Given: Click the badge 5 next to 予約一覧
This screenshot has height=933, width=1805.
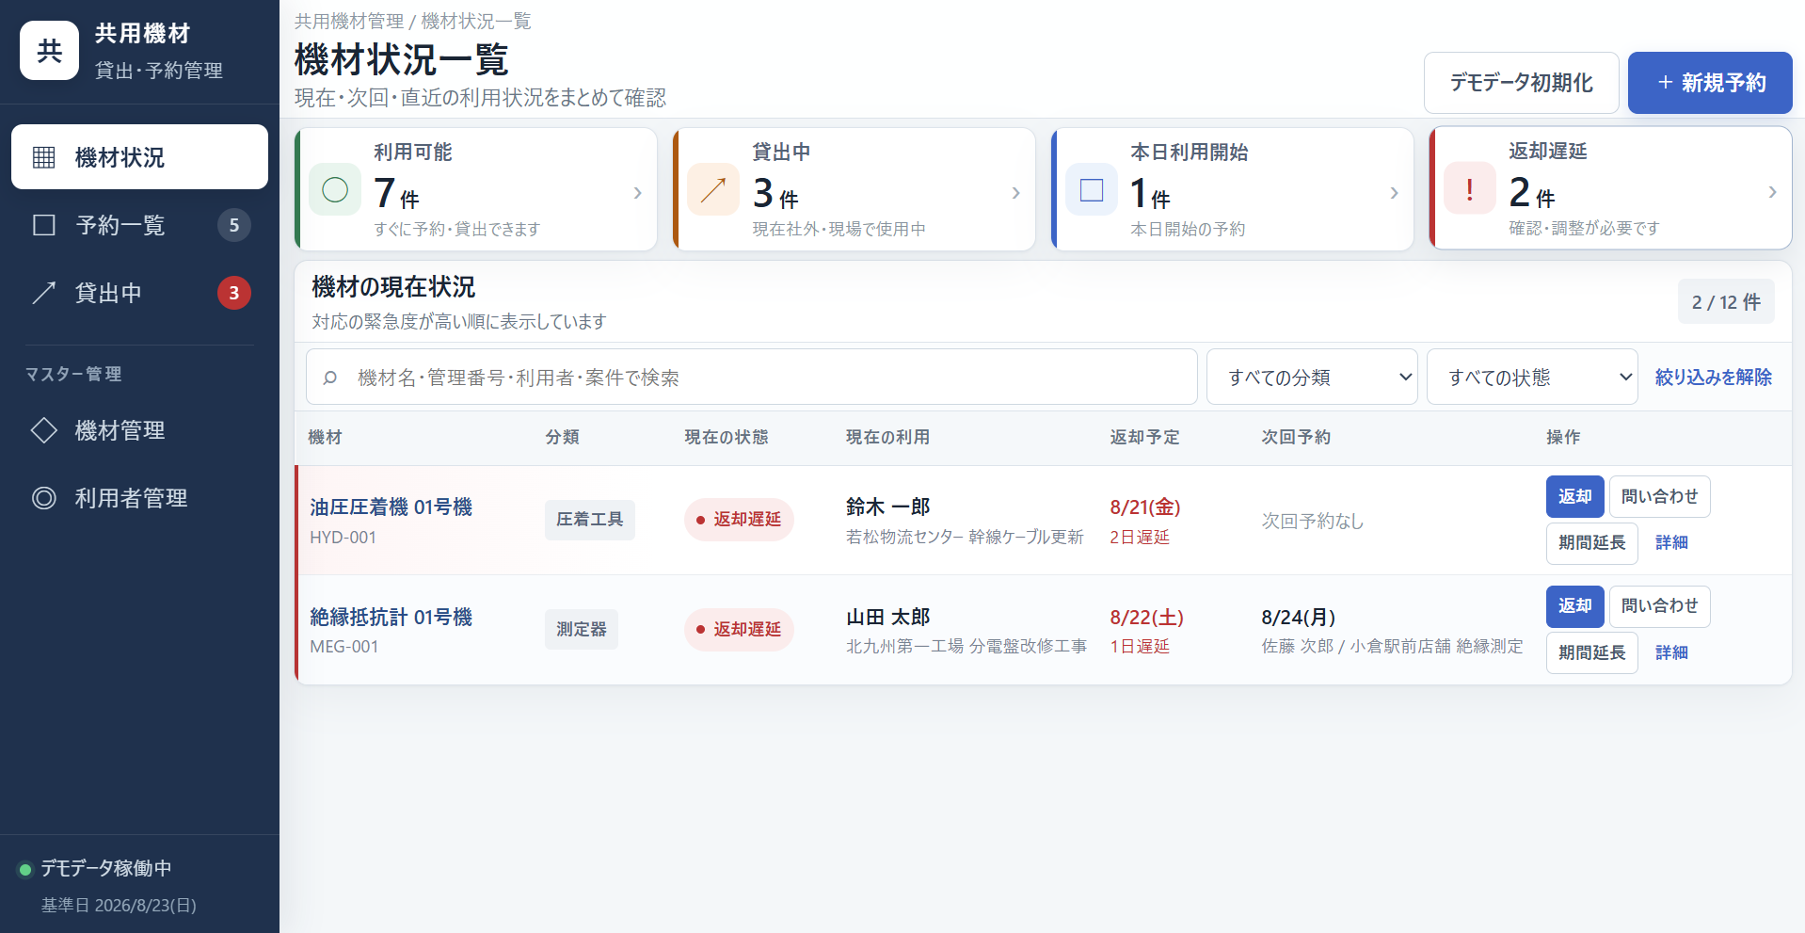Looking at the screenshot, I should [234, 225].
